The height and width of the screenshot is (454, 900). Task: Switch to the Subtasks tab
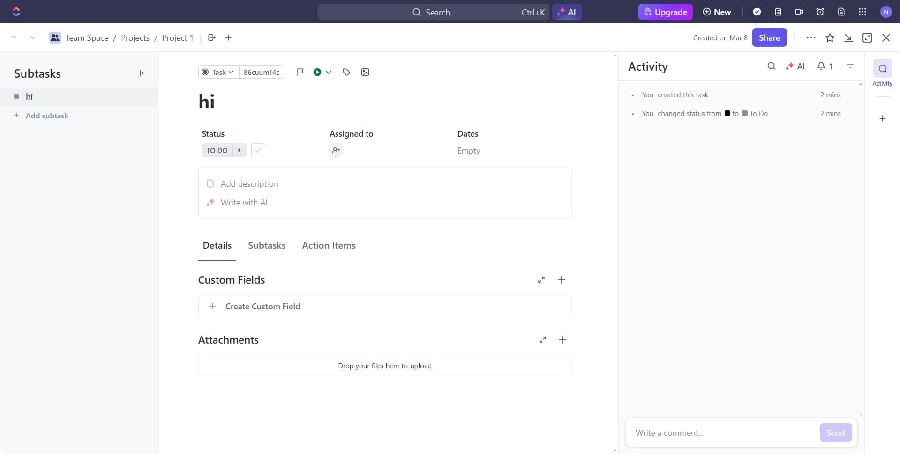266,245
